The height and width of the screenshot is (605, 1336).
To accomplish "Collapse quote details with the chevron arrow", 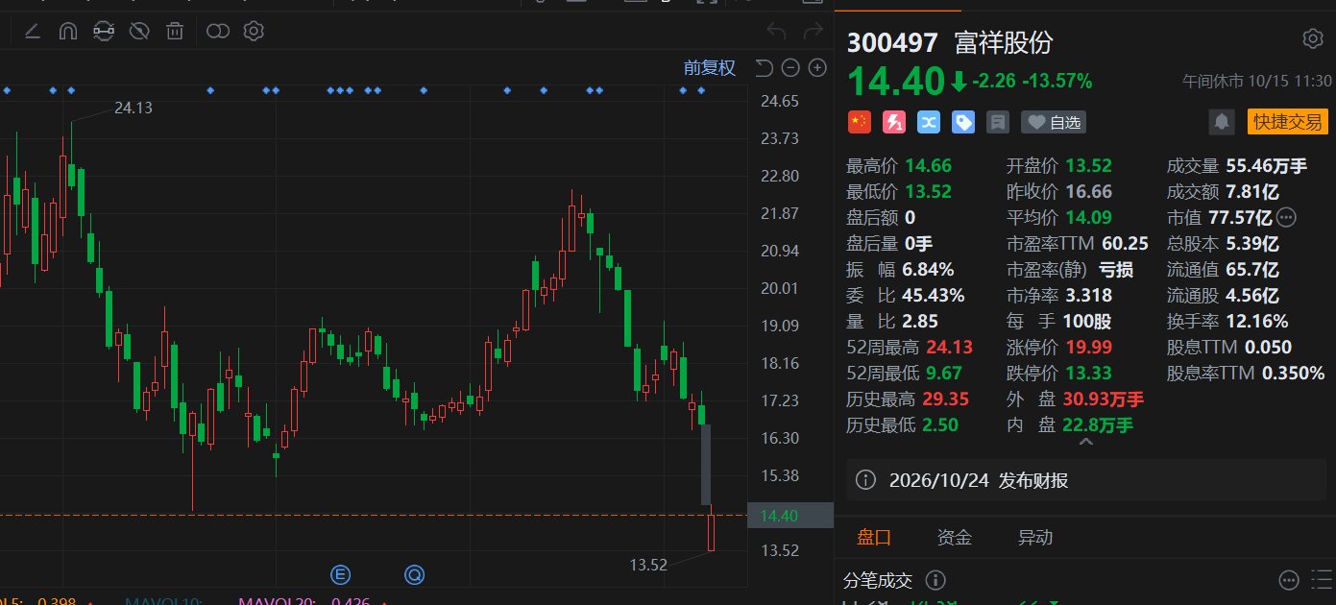I will (x=1085, y=444).
